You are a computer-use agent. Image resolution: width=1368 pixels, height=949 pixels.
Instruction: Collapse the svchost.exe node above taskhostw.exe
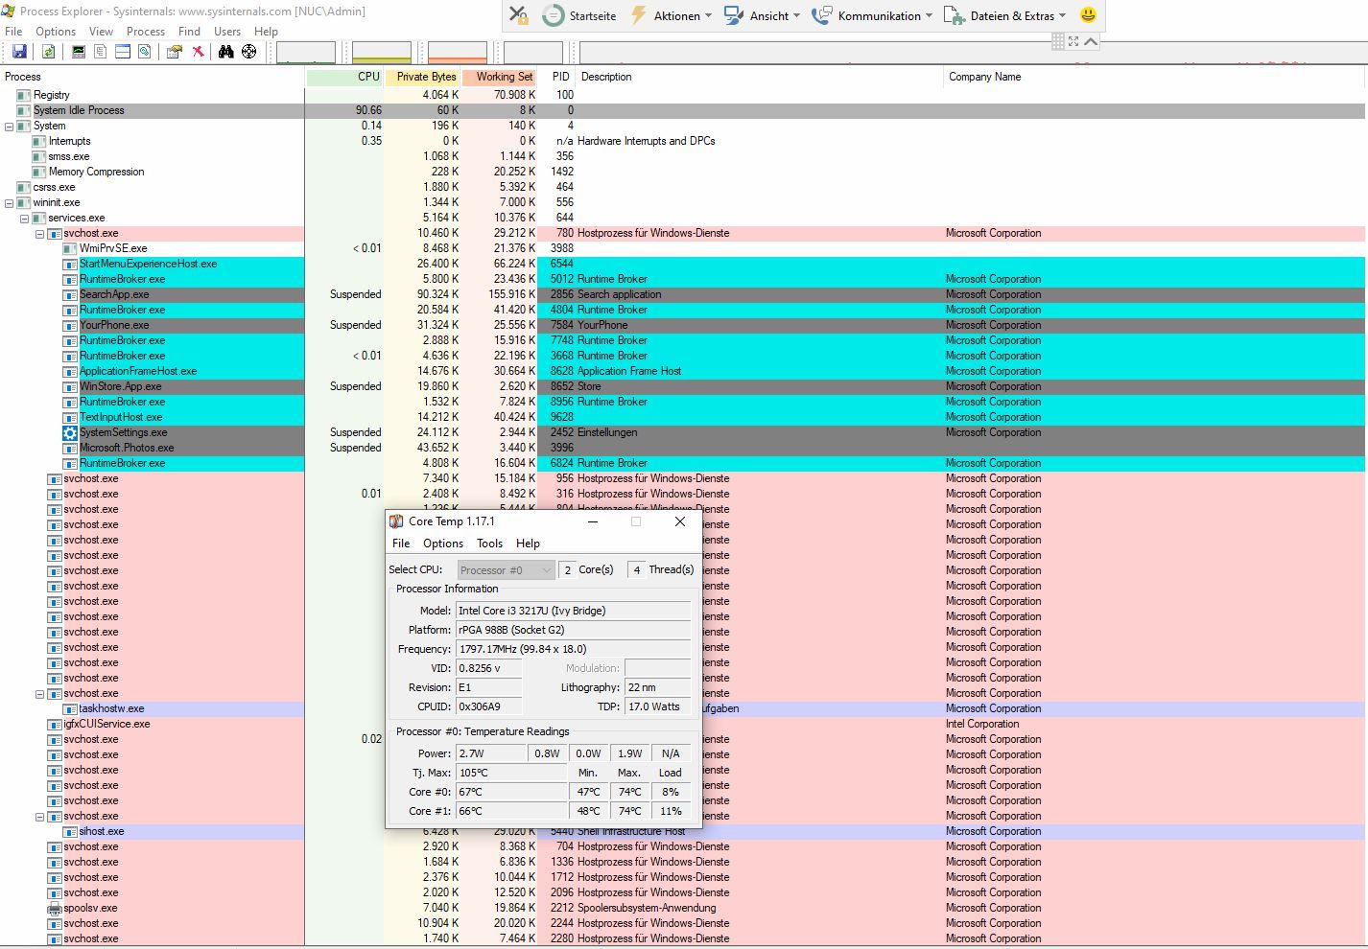pos(40,694)
